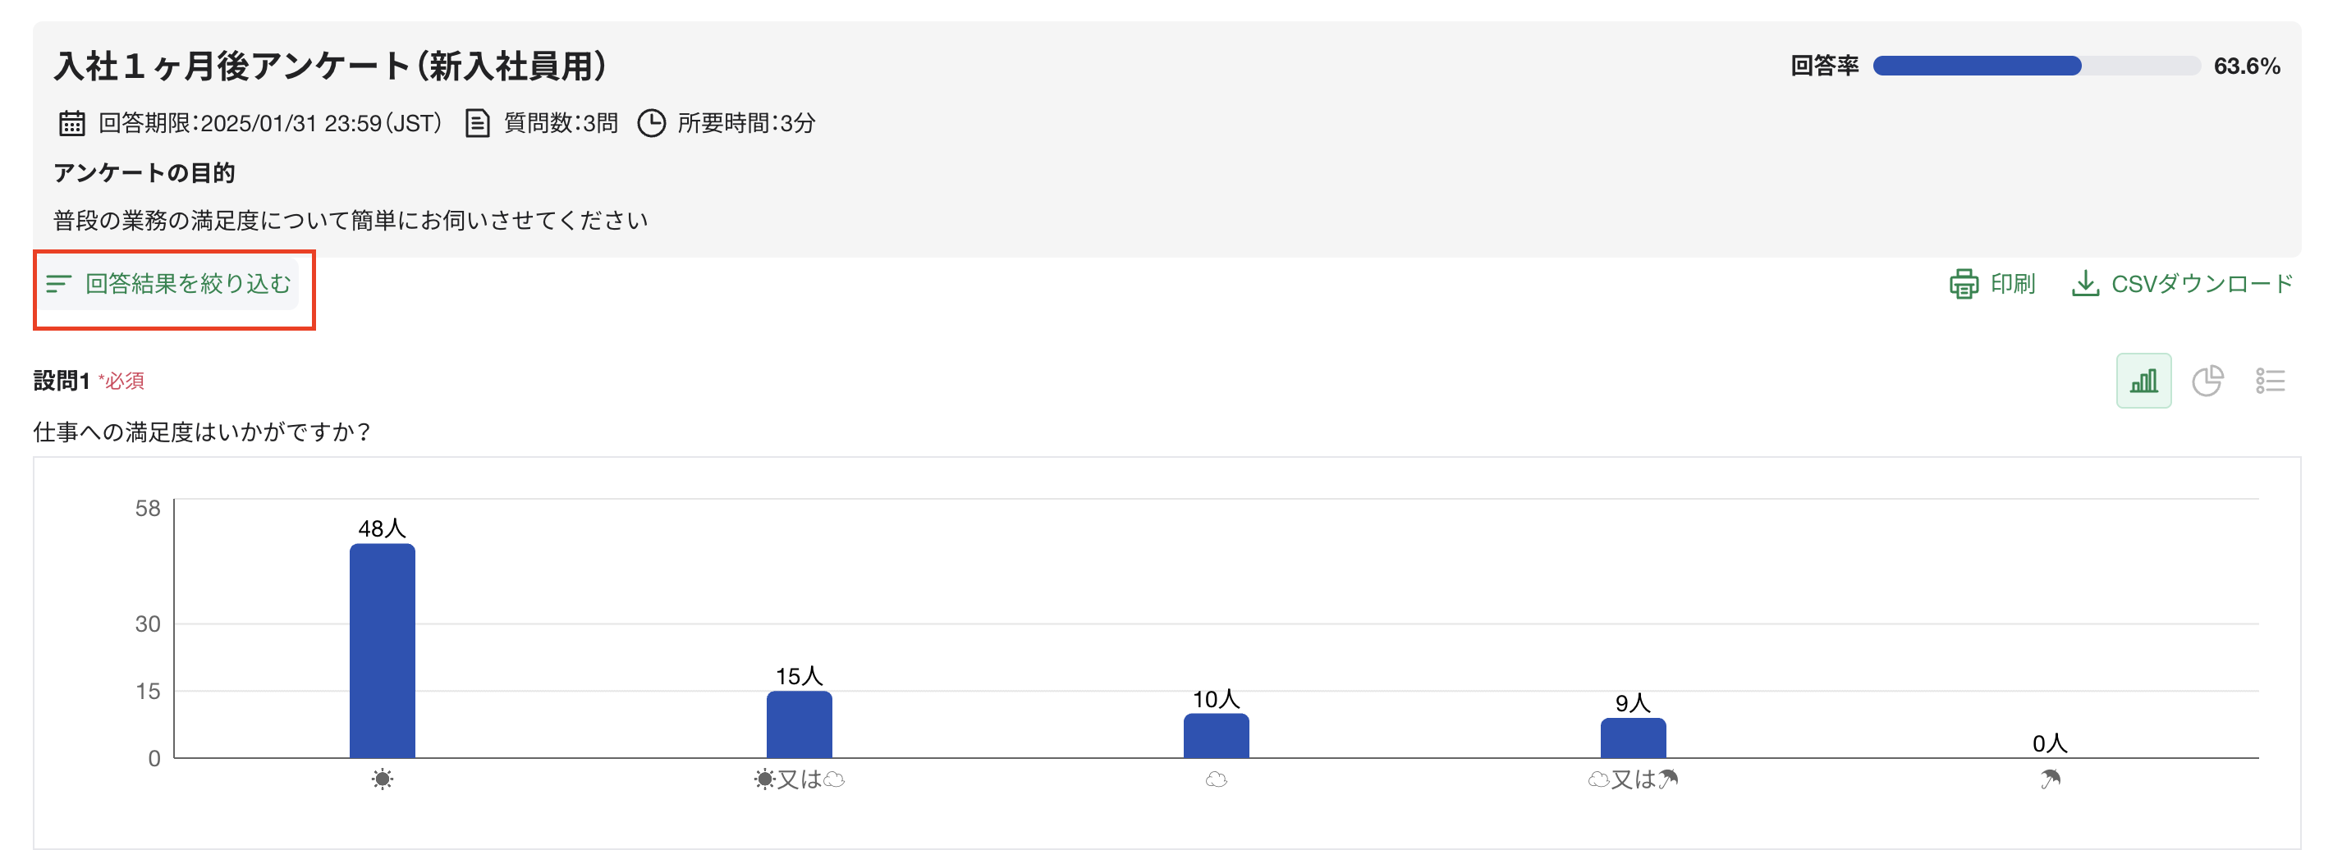Select the 15人 bar in the chart
Viewport: 2333px width, 850px height.
click(799, 724)
